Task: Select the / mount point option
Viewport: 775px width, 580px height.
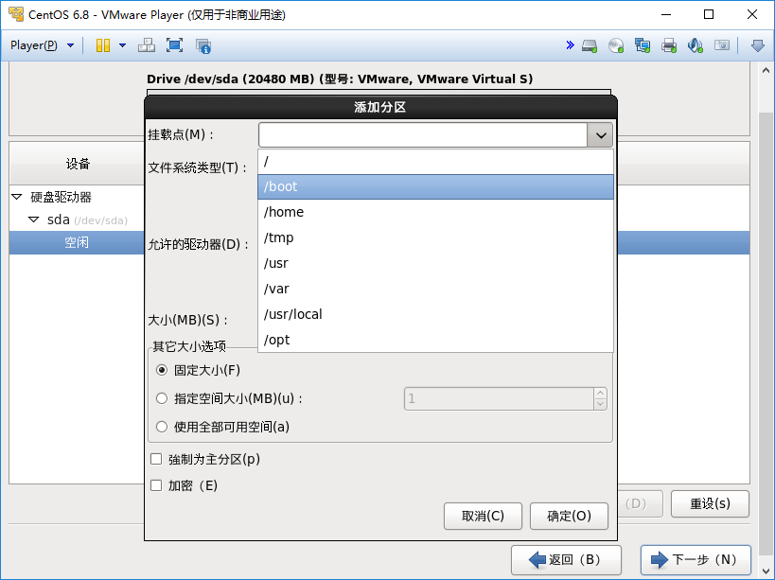Action: pyautogui.click(x=435, y=161)
